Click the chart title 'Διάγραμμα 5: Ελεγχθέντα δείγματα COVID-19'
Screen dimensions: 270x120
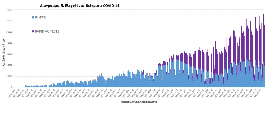80,6
